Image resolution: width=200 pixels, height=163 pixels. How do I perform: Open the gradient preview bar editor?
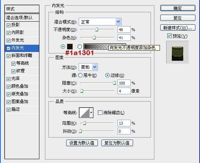point(96,46)
